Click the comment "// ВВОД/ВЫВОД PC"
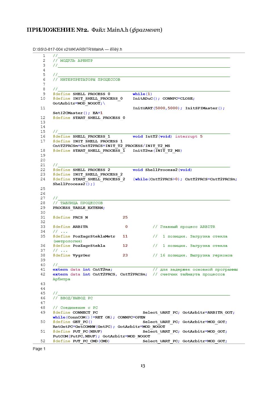The height and width of the screenshot is (394, 279). (73, 298)
